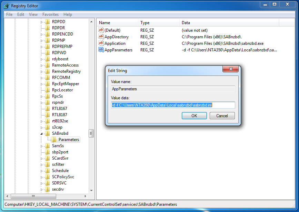
Task: Click the RemoteAccess folder icon
Action: pos(48,65)
